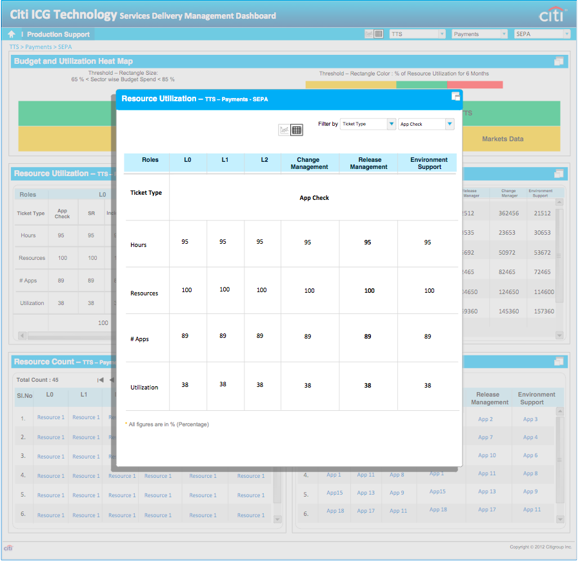Open the SEPA dropdown in header
Viewport: 580px width, 563px height.
(x=543, y=34)
